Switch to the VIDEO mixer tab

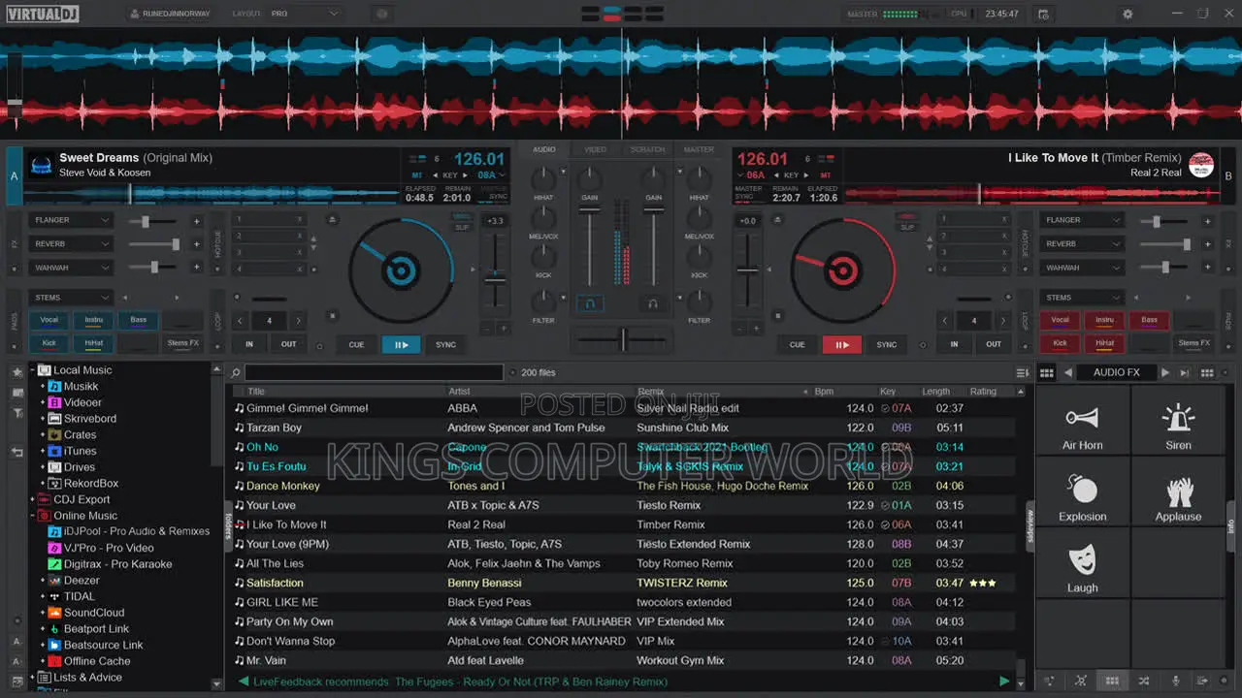click(x=595, y=149)
